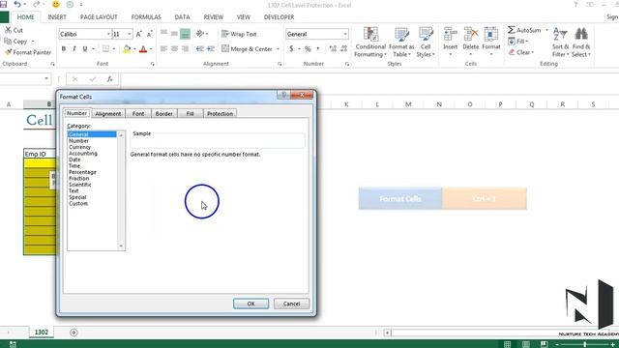This screenshot has height=348, width=619.
Task: Open the Formulas ribbon tab
Action: click(x=146, y=17)
